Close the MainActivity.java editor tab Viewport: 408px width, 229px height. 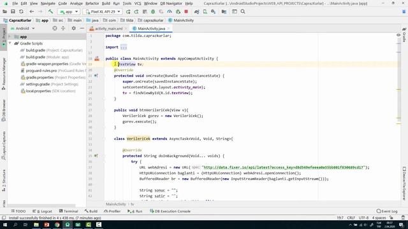coord(168,29)
